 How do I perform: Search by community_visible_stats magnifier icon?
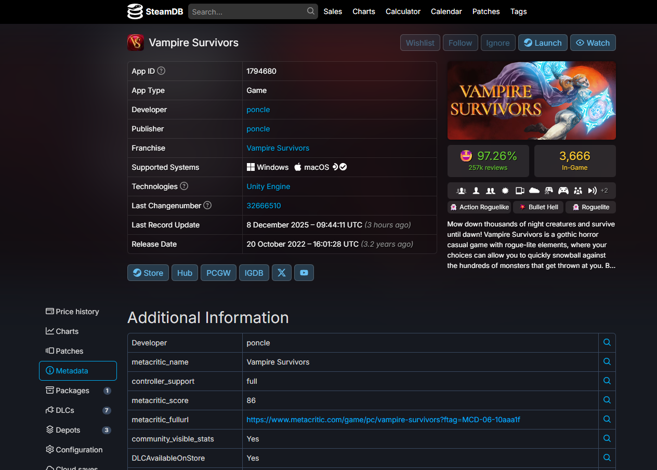coord(607,439)
